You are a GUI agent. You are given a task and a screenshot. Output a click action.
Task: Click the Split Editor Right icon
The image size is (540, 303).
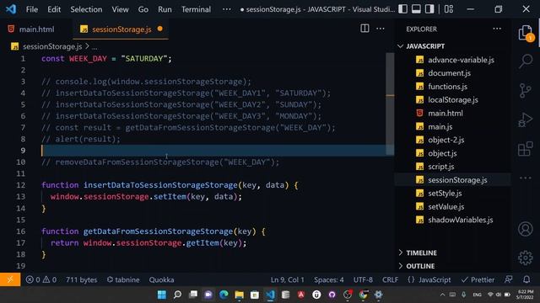(364, 29)
